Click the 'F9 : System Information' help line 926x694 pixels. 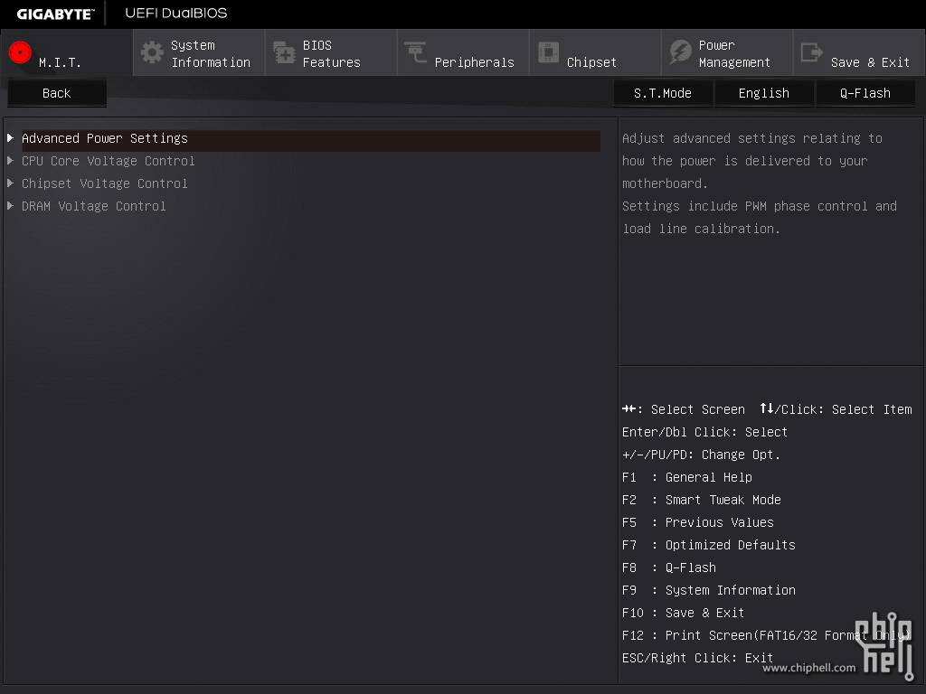click(709, 590)
